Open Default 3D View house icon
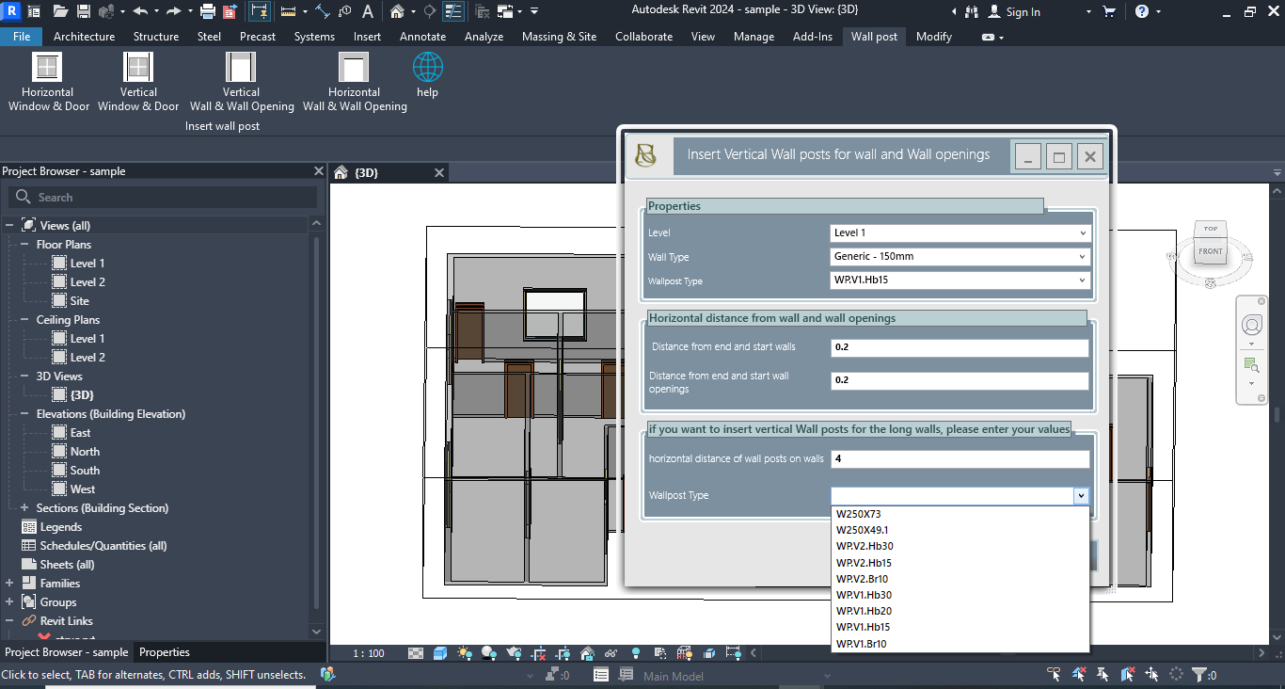 coord(398,12)
